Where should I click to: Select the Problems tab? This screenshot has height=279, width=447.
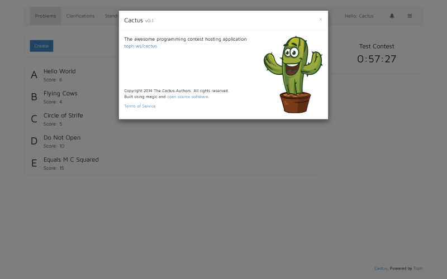(46, 16)
